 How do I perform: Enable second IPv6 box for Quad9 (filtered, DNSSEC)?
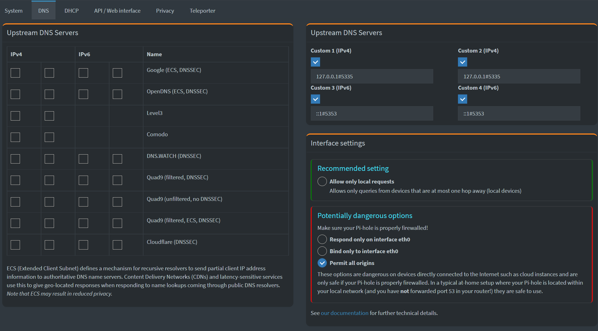pos(117,180)
